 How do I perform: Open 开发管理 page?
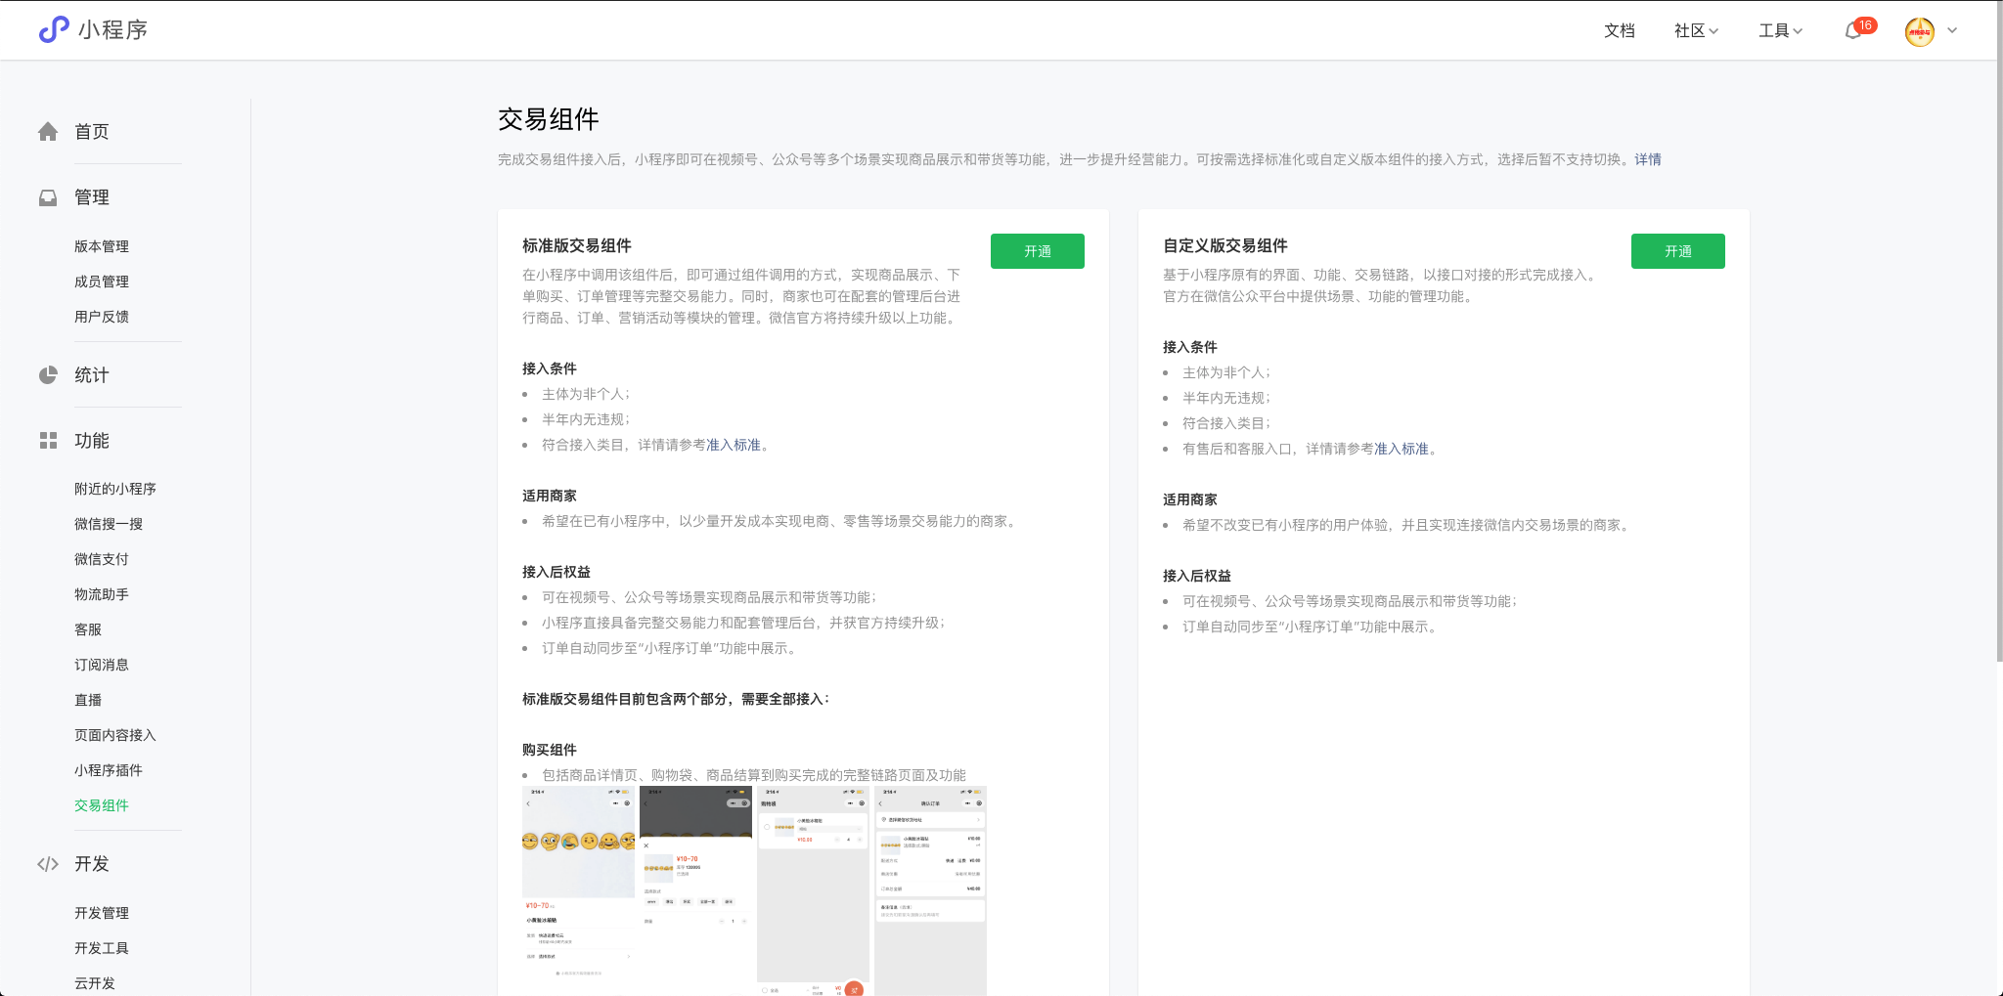click(x=102, y=913)
